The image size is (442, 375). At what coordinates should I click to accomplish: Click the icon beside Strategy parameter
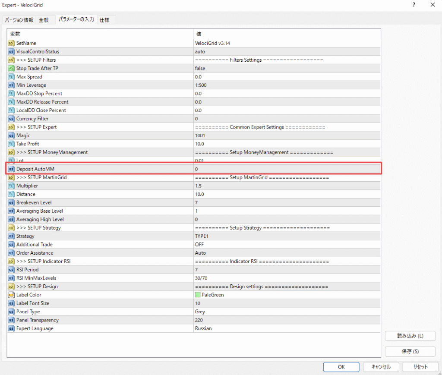(x=11, y=236)
